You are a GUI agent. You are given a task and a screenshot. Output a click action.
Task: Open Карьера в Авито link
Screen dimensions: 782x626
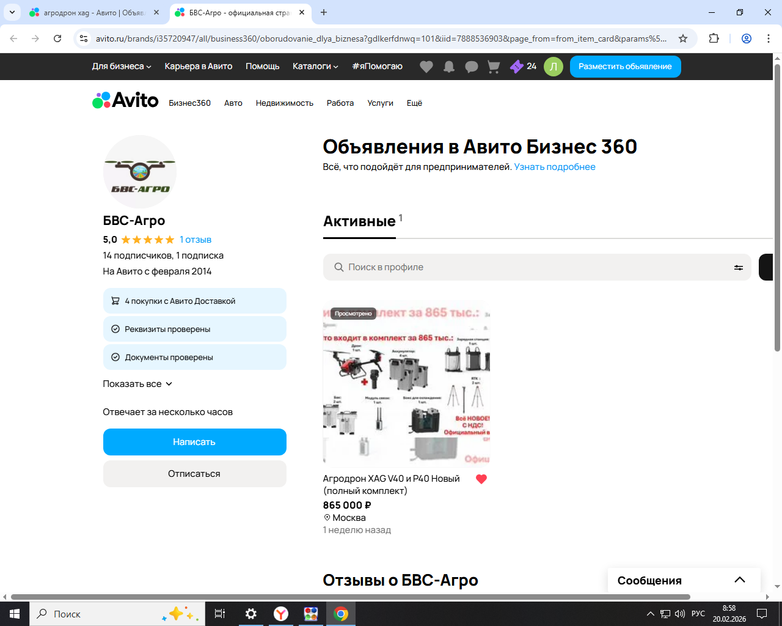pyautogui.click(x=199, y=67)
